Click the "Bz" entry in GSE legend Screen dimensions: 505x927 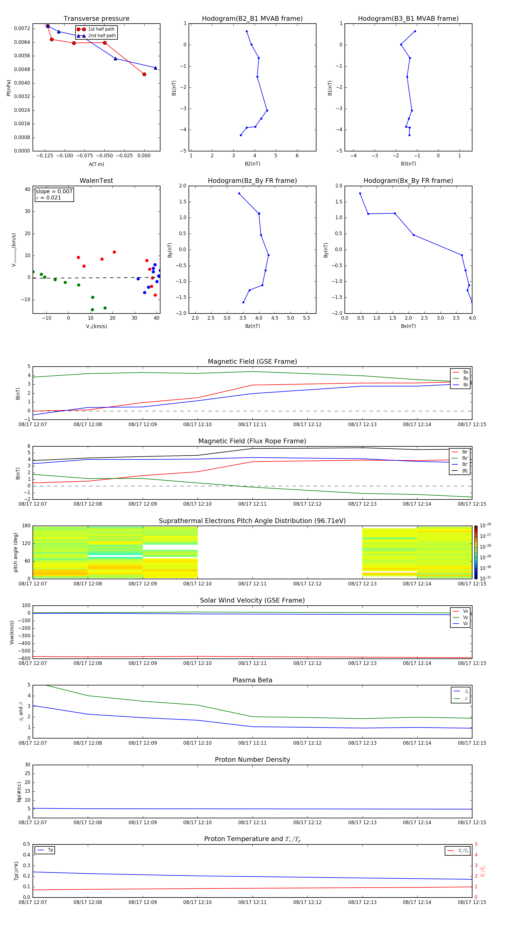(x=460, y=385)
